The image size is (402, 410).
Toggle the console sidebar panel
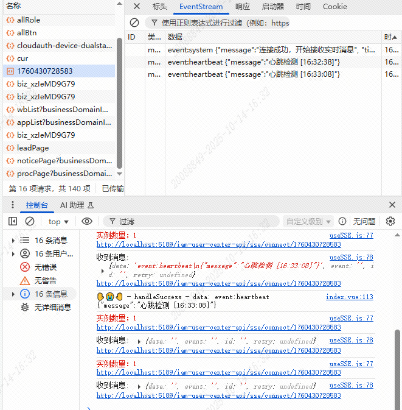point(13,221)
